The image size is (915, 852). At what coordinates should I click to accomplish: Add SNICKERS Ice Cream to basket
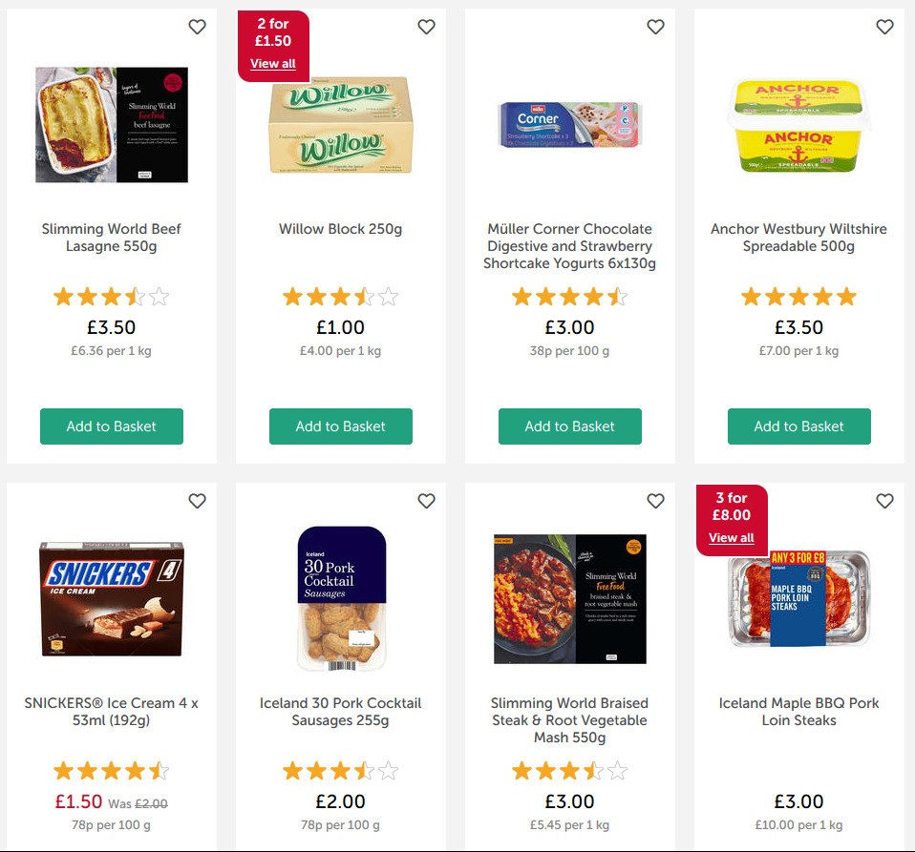click(x=111, y=847)
